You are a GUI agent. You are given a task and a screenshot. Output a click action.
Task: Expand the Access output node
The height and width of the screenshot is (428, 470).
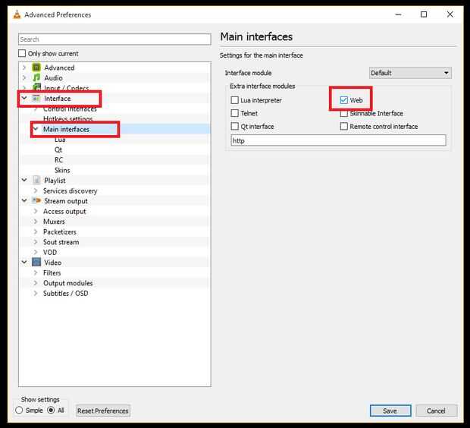tap(36, 211)
